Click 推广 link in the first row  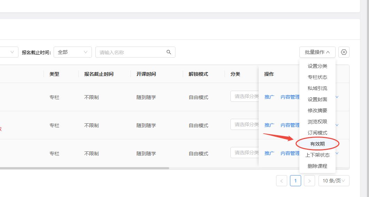[269, 97]
